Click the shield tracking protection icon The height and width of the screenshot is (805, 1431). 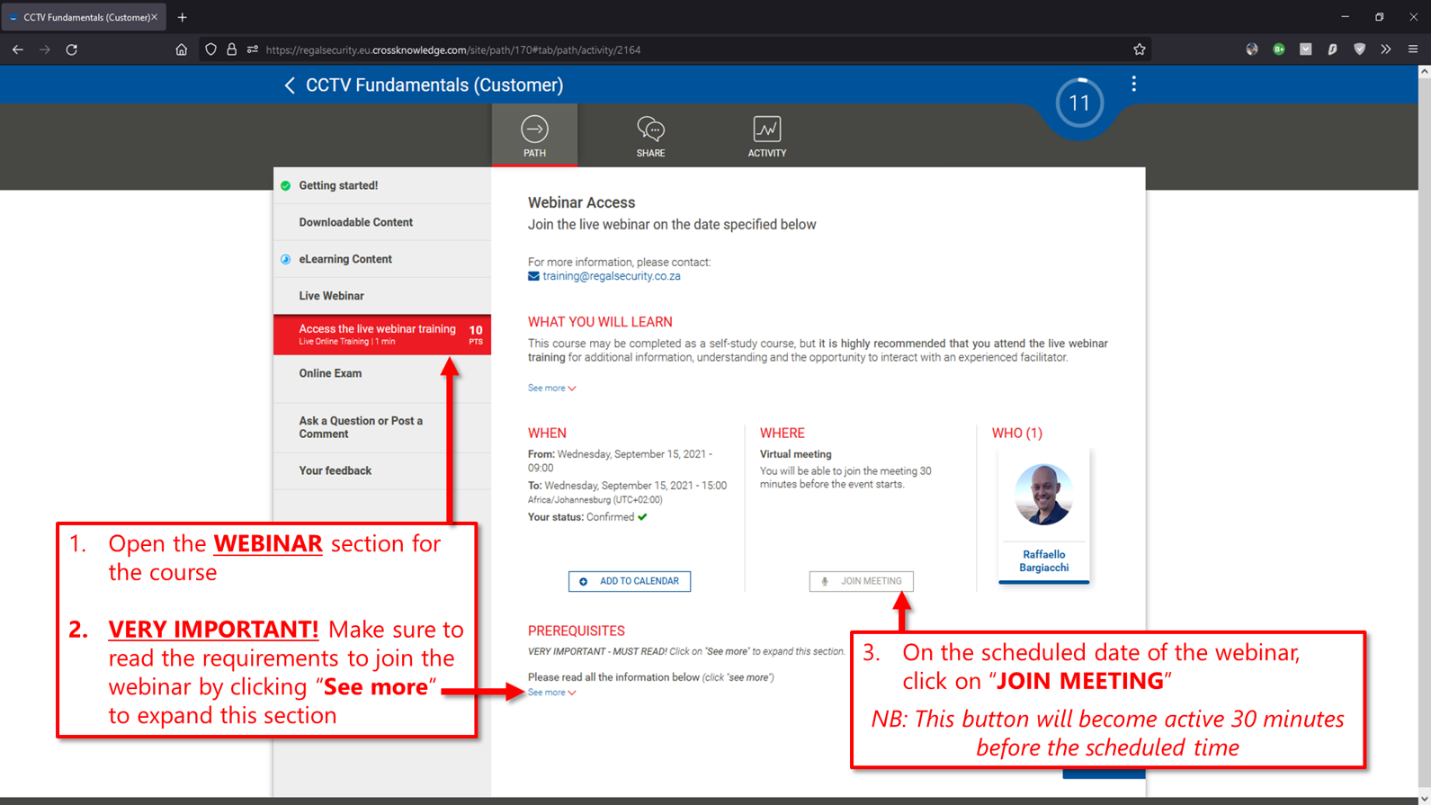(210, 49)
